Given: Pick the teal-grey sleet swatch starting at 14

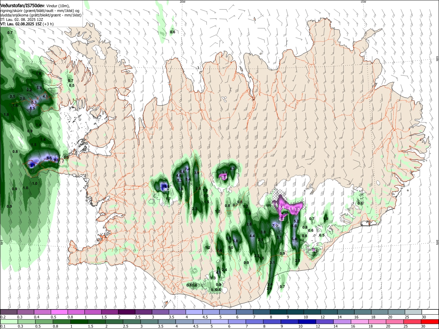Looking at the screenshot, I should tap(346, 312).
